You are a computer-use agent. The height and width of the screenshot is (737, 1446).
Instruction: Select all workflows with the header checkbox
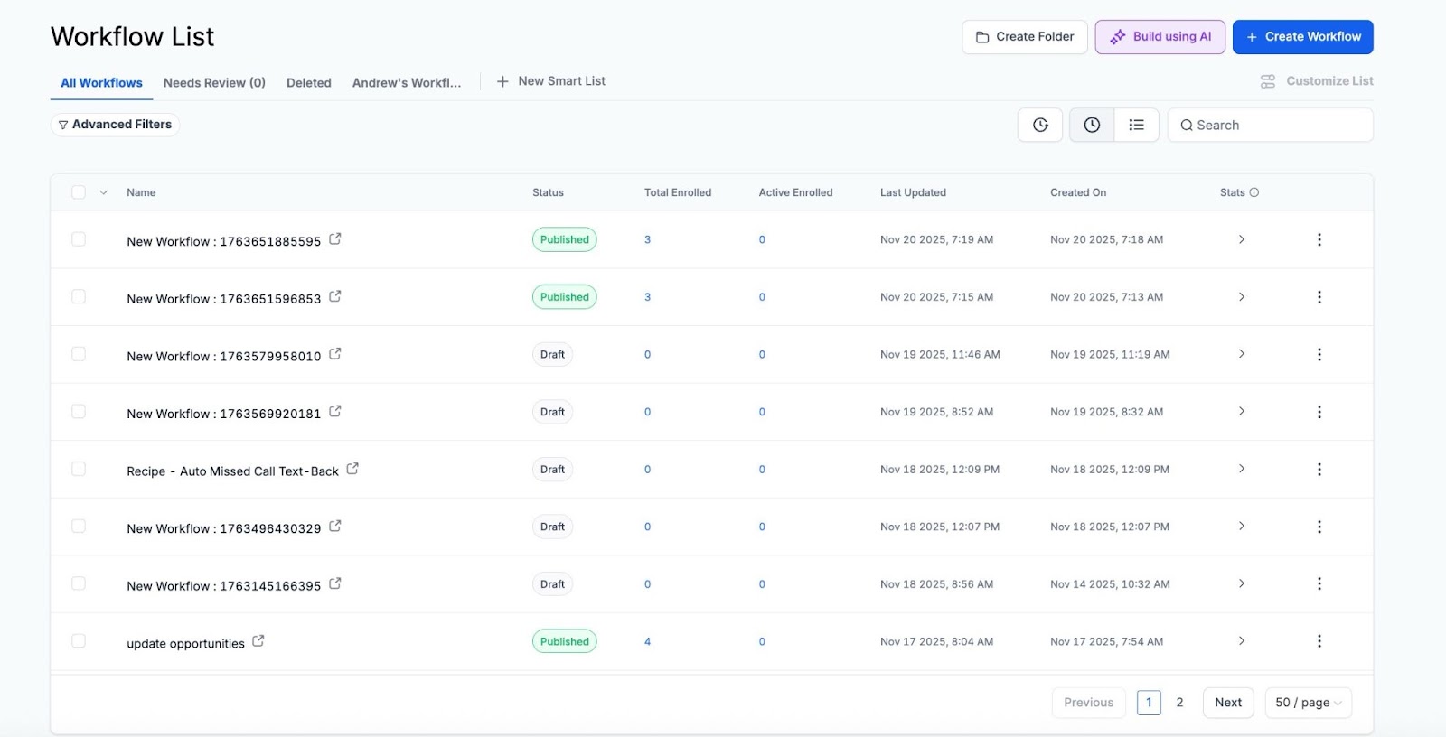pyautogui.click(x=79, y=192)
